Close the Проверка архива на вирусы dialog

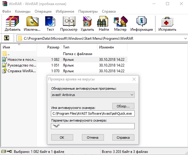pyautogui.click(x=134, y=79)
